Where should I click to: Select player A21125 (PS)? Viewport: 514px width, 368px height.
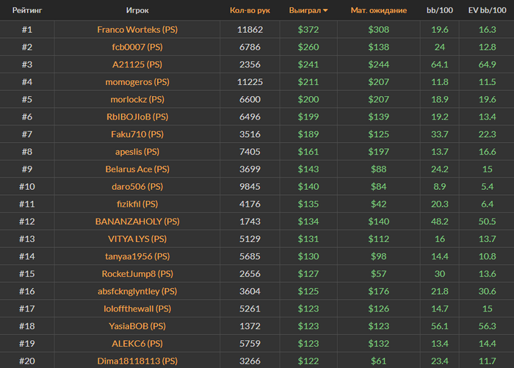click(137, 65)
